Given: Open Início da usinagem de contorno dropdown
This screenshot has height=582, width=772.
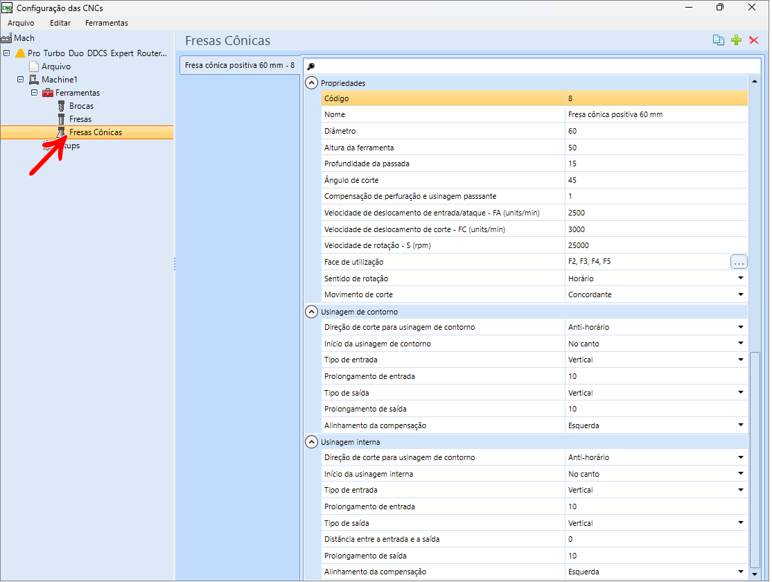Looking at the screenshot, I should 741,343.
